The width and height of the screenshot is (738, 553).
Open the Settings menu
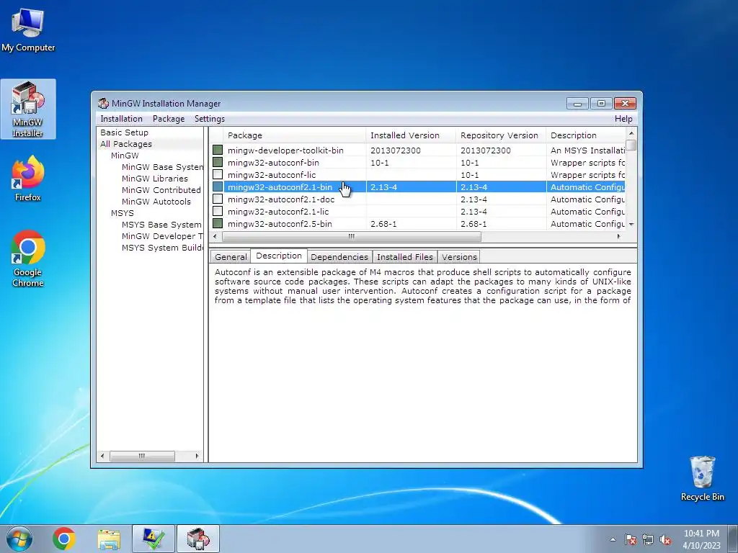210,119
